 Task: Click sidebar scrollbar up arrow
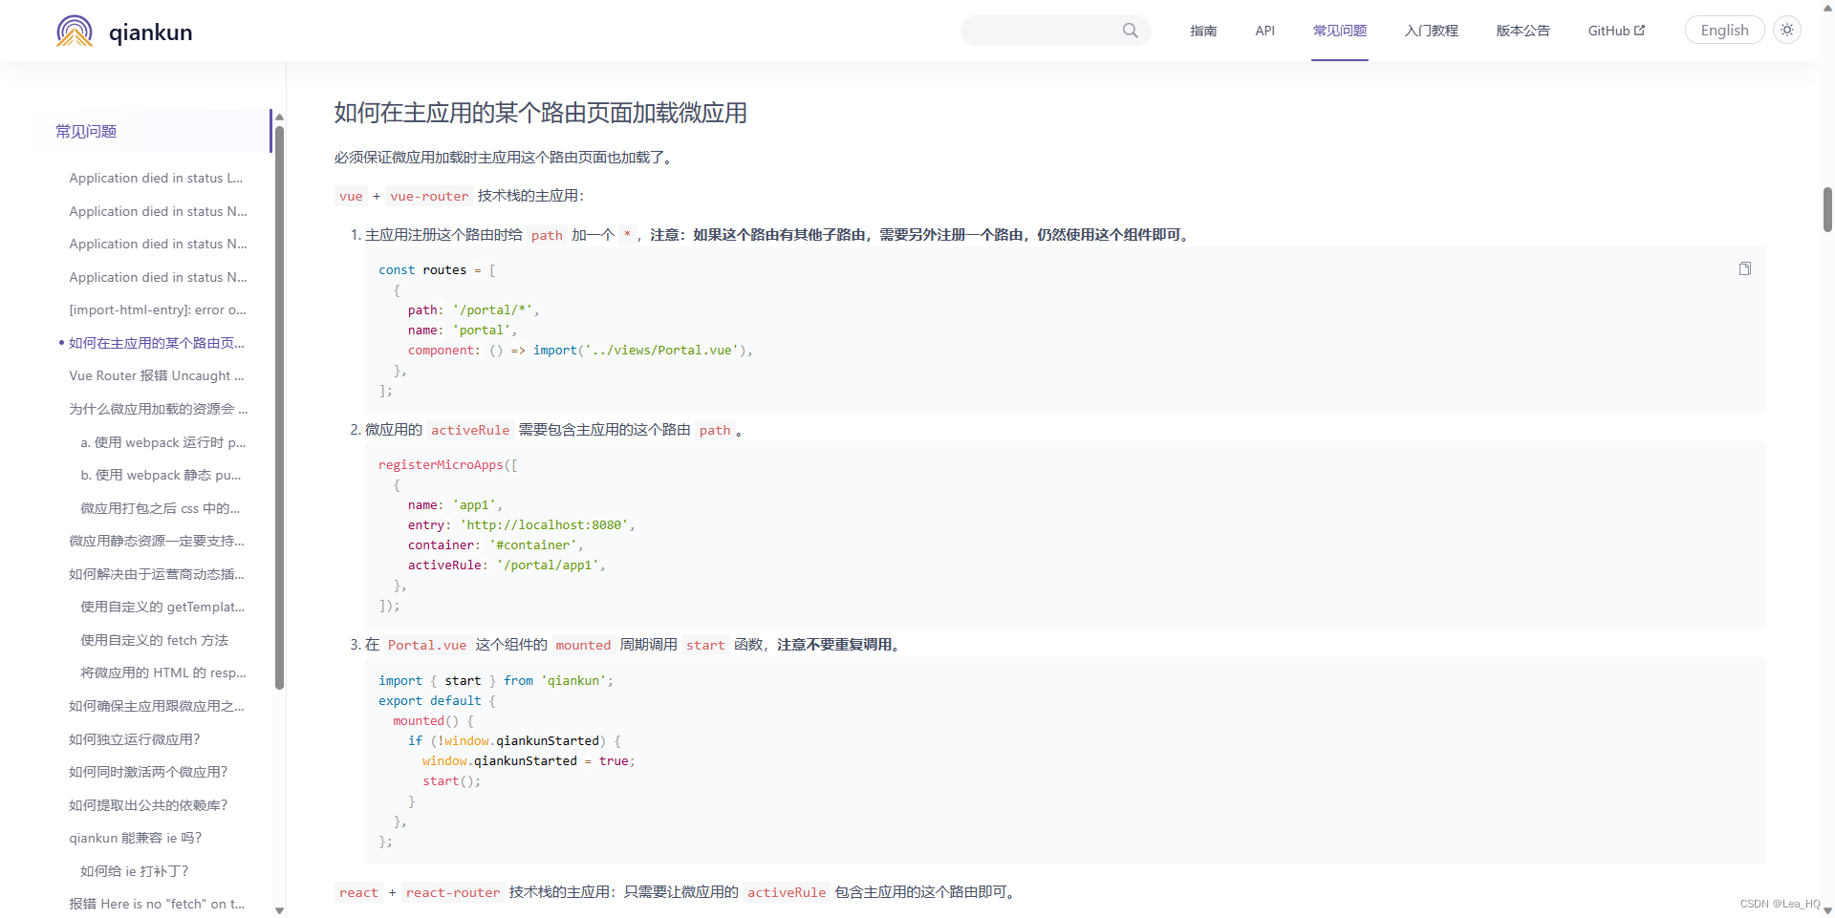coord(279,117)
